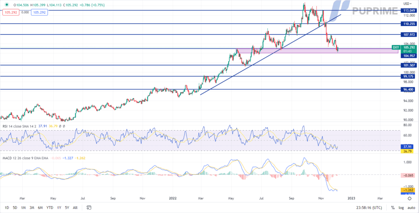Click the blue buy price box 105.292
Image resolution: width=419 pixels, height=213 pixels.
tap(40, 12)
